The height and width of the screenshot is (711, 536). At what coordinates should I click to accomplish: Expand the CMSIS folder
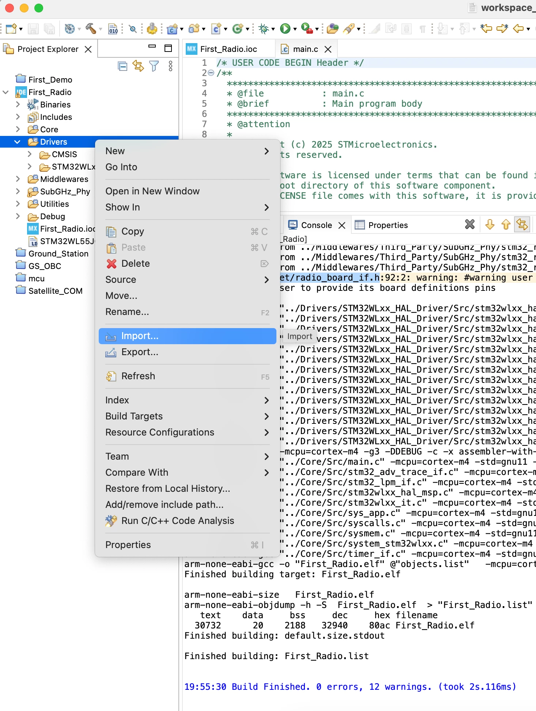click(29, 154)
